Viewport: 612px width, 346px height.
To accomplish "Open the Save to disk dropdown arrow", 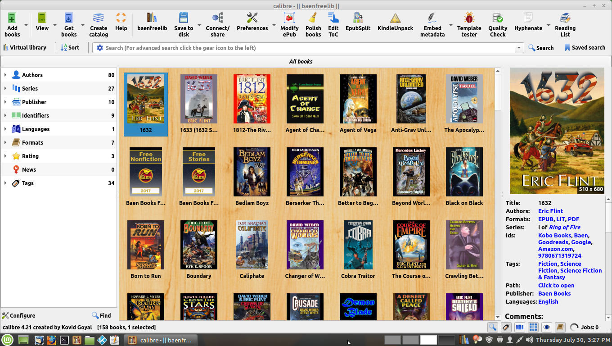I will point(199,25).
